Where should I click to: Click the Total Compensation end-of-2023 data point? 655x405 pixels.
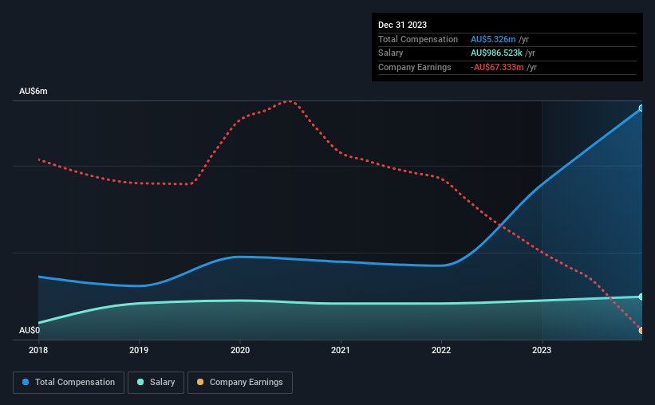(x=641, y=108)
